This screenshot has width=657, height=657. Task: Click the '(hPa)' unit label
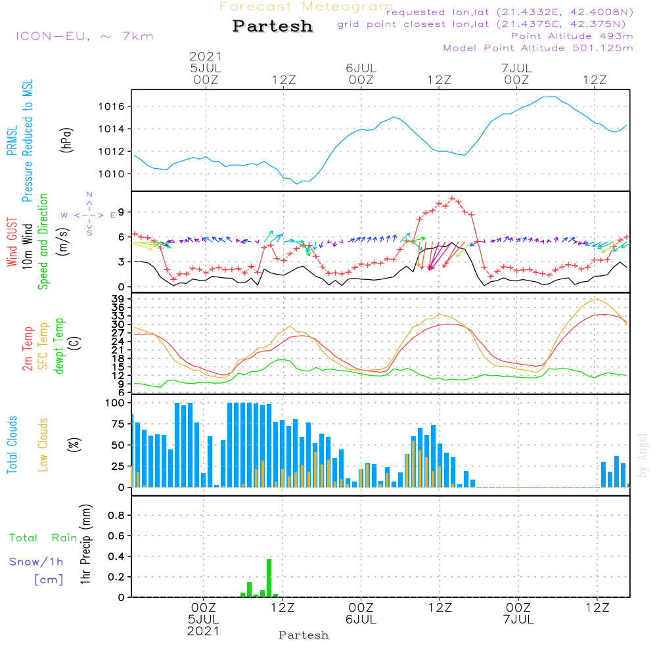(66, 140)
